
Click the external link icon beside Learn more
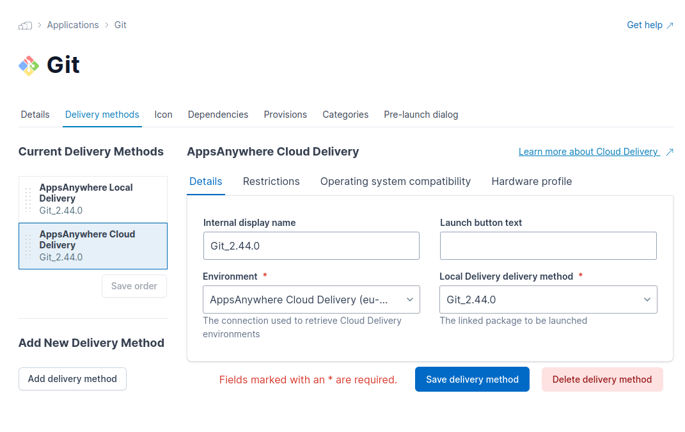click(x=670, y=152)
